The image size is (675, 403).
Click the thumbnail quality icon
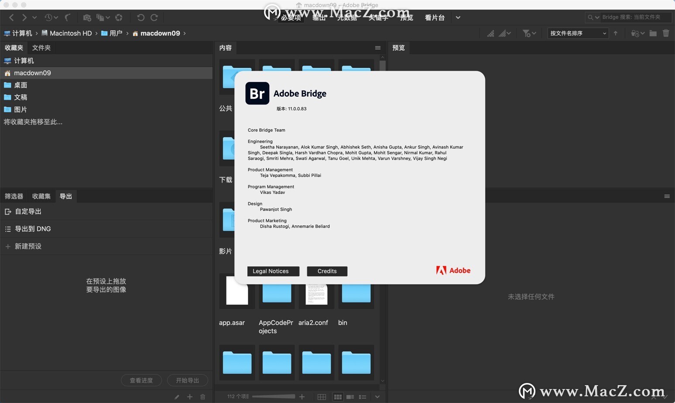491,33
